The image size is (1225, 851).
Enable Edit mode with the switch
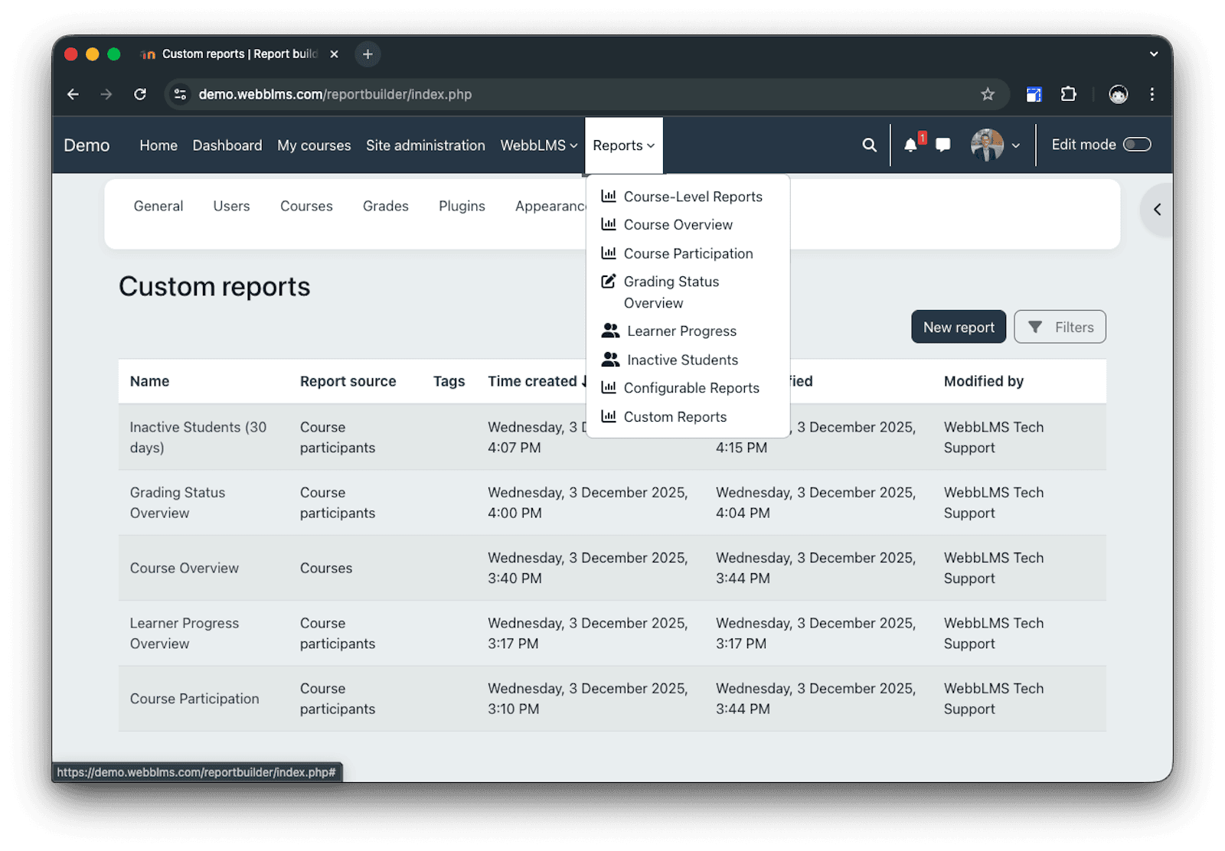click(x=1138, y=144)
